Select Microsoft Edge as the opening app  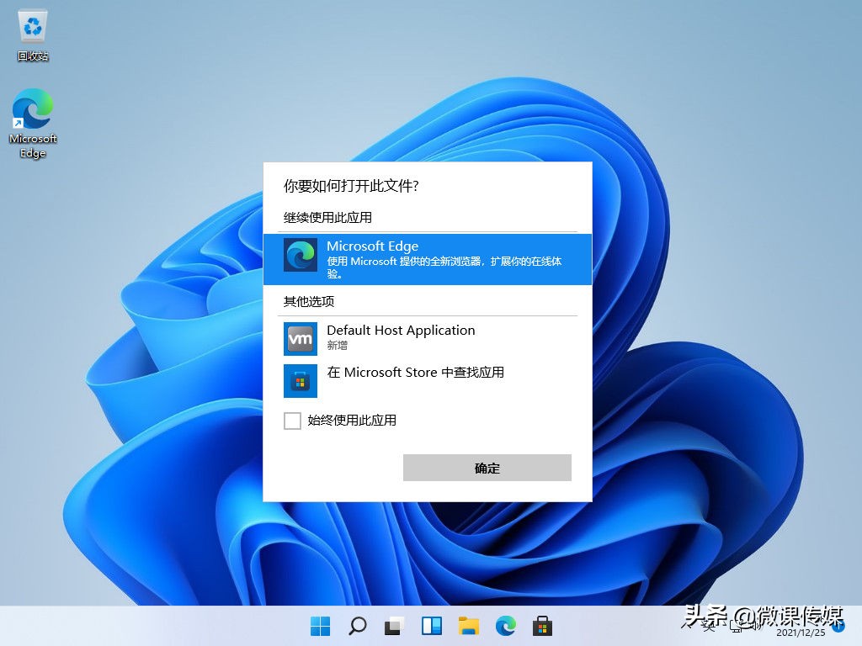421,257
